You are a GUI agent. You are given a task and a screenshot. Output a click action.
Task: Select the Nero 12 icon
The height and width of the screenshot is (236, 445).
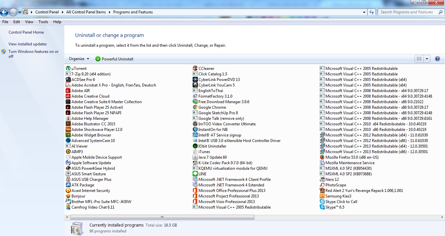click(322, 180)
